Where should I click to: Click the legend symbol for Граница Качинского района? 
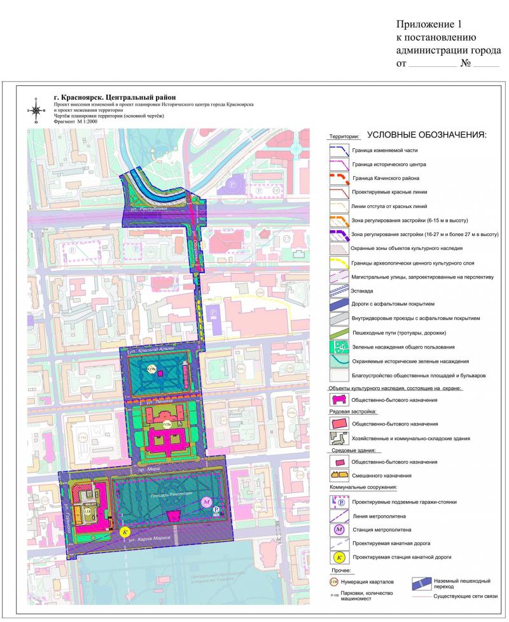340,178
